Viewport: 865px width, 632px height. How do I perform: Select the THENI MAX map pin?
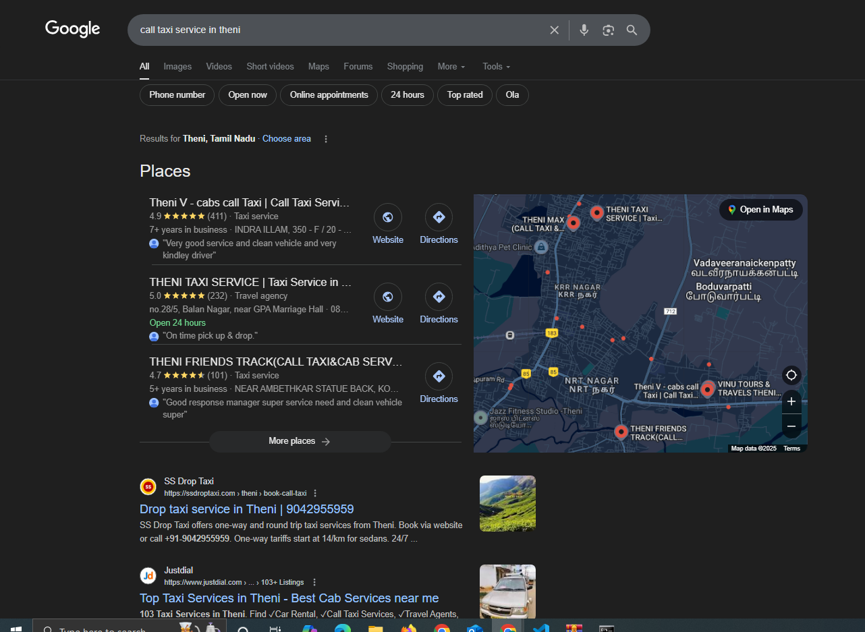573,223
